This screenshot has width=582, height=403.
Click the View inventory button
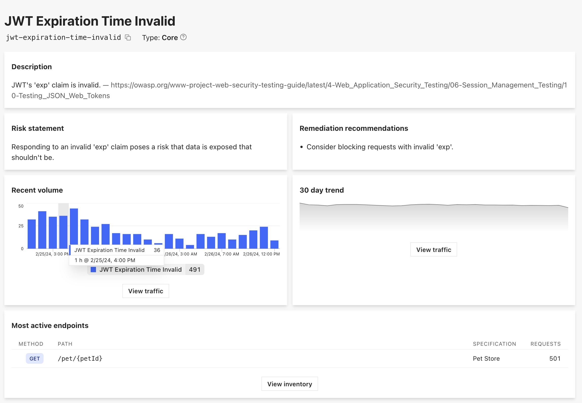click(289, 384)
